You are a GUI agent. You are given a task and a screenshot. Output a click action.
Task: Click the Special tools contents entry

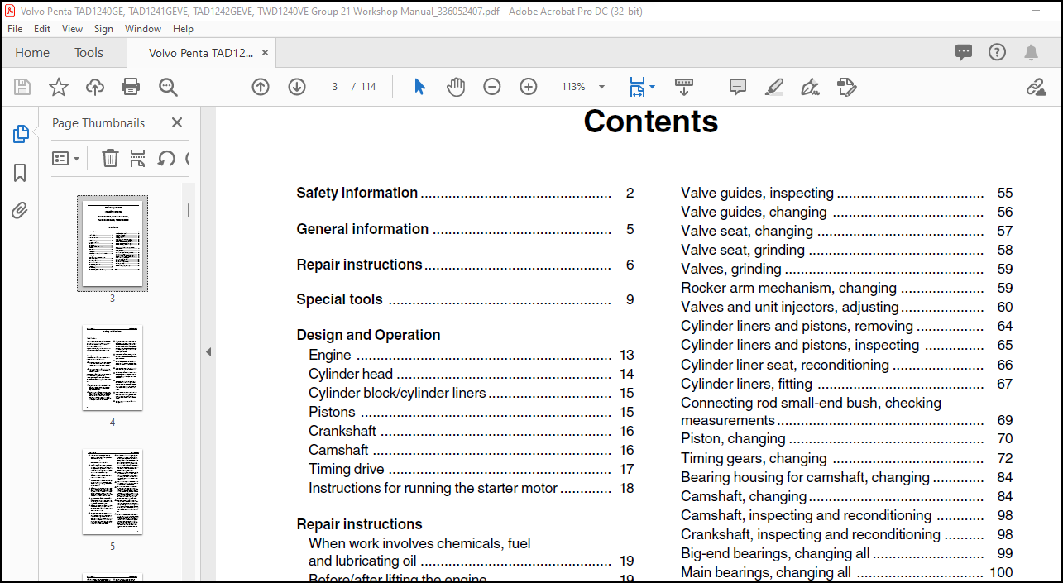(465, 299)
